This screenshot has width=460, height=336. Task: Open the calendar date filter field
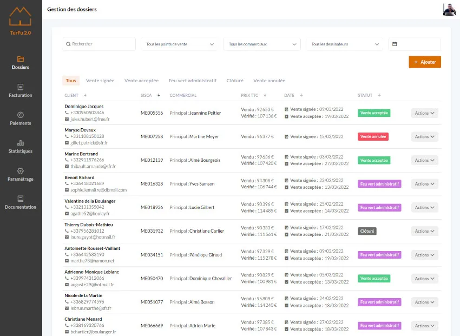(414, 44)
